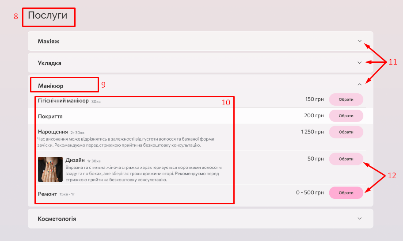Screen dimensions: 403x241
Task: Click the Манікюр category title
Action: (x=51, y=84)
